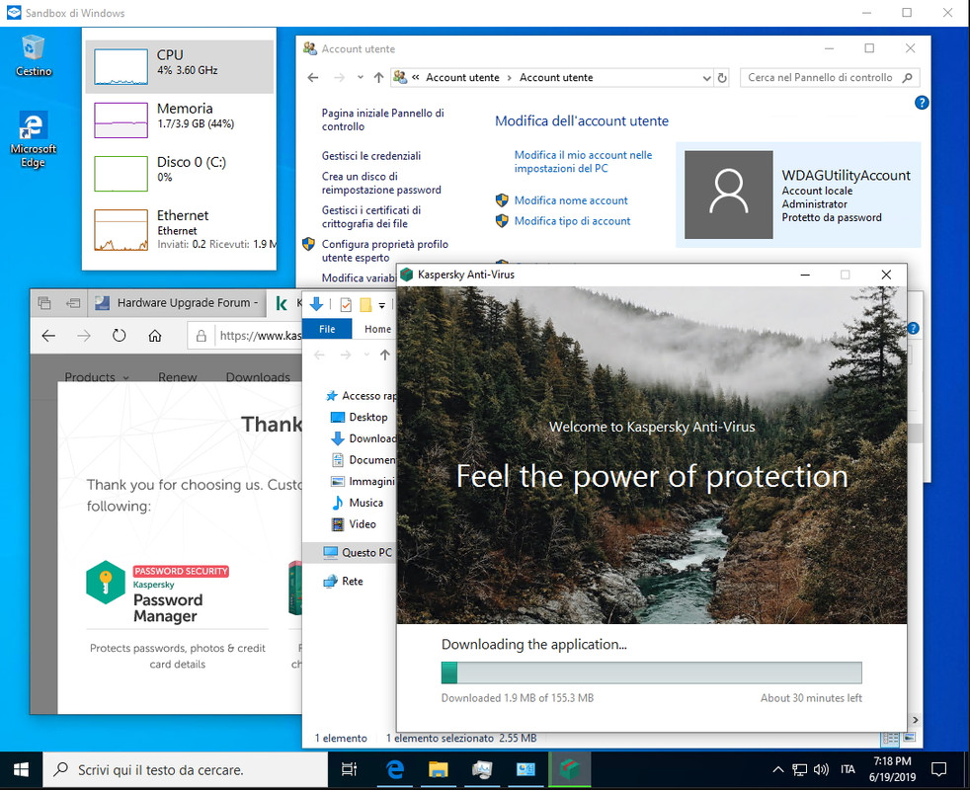Click Edge forward navigation arrow
The width and height of the screenshot is (970, 790).
coord(84,336)
